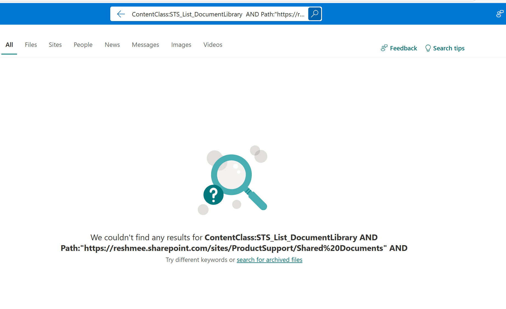Switch to the People tab
Image resolution: width=506 pixels, height=309 pixels.
pos(83,45)
